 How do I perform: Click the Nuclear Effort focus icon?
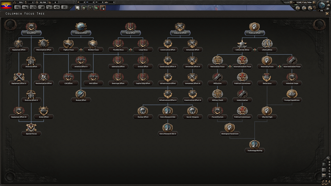pos(143,110)
